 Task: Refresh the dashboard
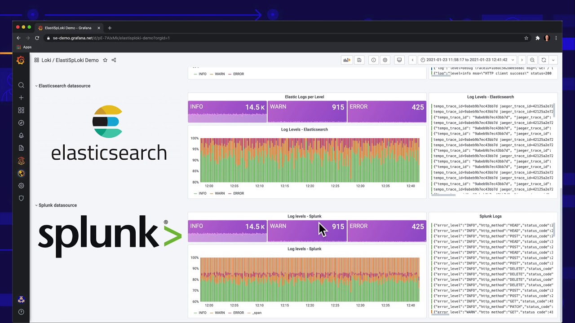[x=544, y=60]
